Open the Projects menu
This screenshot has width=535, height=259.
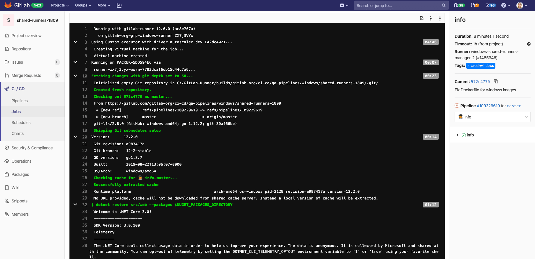(60, 5)
